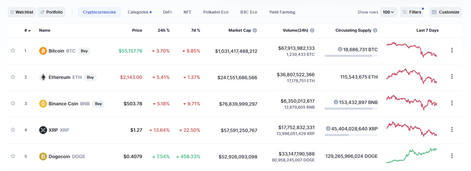Click the Dogecoin logo icon

(43, 156)
